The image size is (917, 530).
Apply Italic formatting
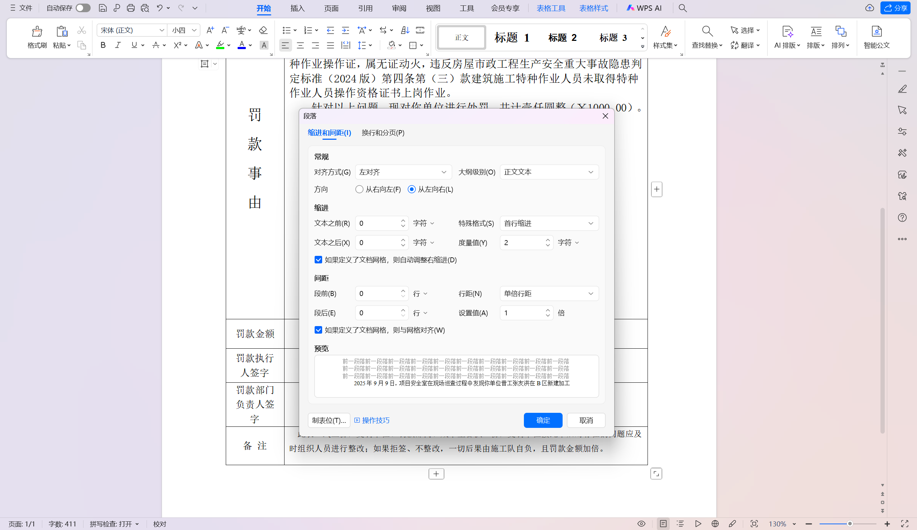[x=118, y=45]
